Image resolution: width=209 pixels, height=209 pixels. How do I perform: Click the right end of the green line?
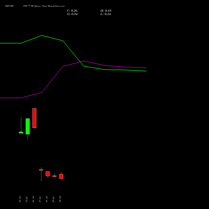point(146,71)
